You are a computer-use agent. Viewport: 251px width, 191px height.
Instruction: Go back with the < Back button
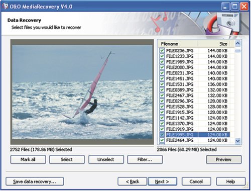click(132, 181)
